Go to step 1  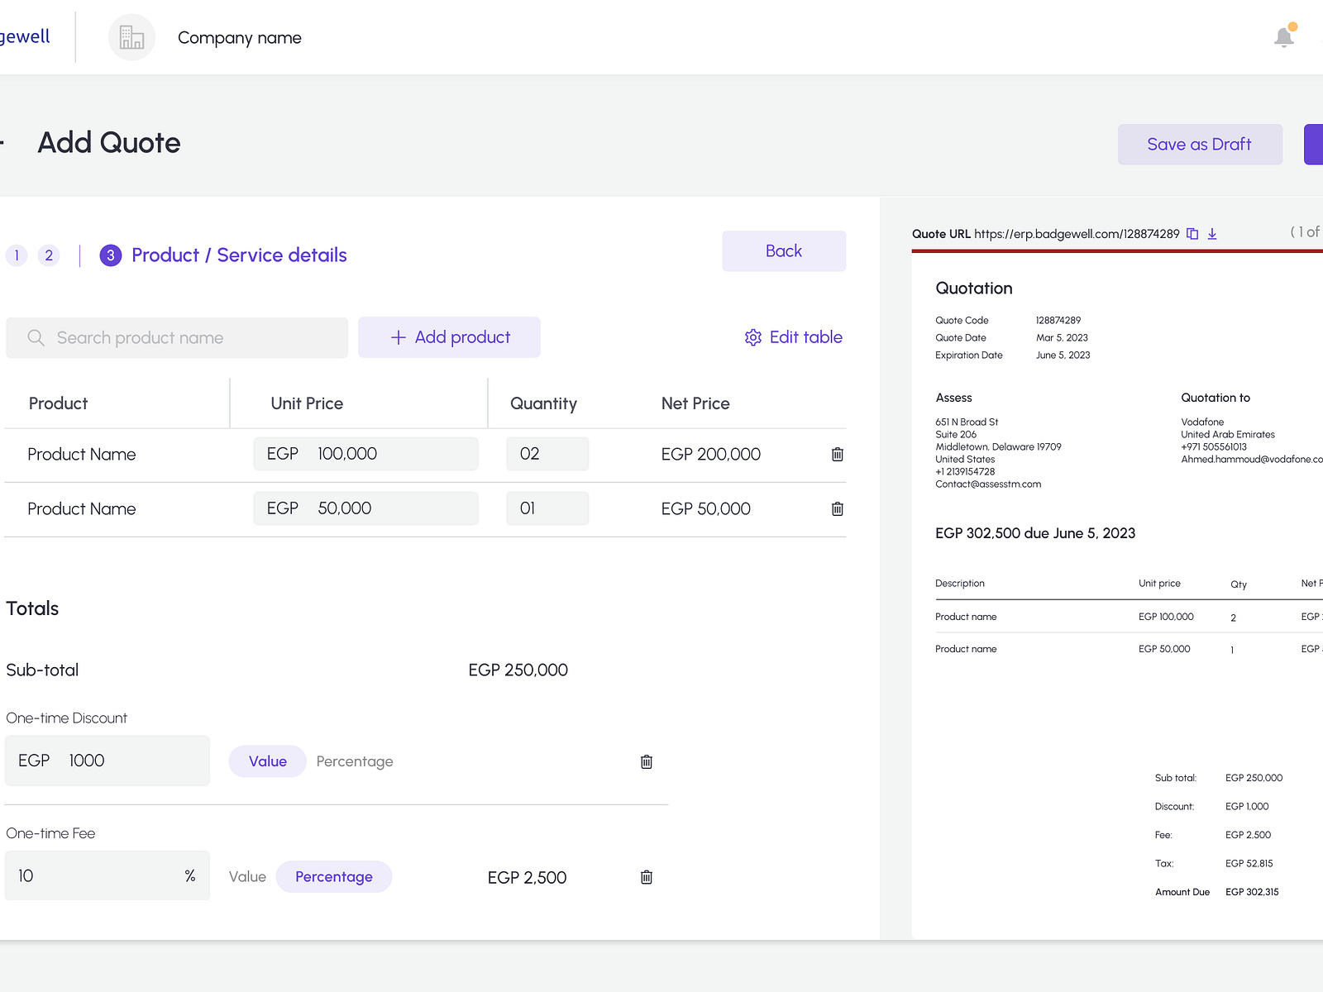[17, 255]
